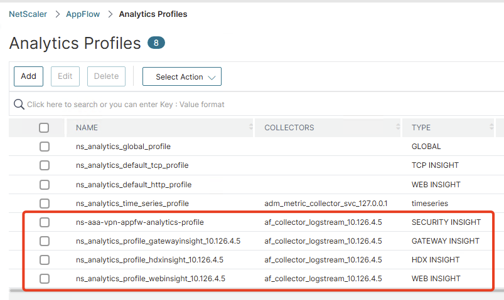504x300 pixels.
Task: Select checkbox for ns-aaa-vpn-appfw-analytics-profile
Action: click(45, 222)
